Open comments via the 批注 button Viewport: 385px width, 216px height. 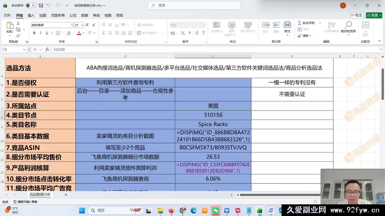(x=357, y=15)
